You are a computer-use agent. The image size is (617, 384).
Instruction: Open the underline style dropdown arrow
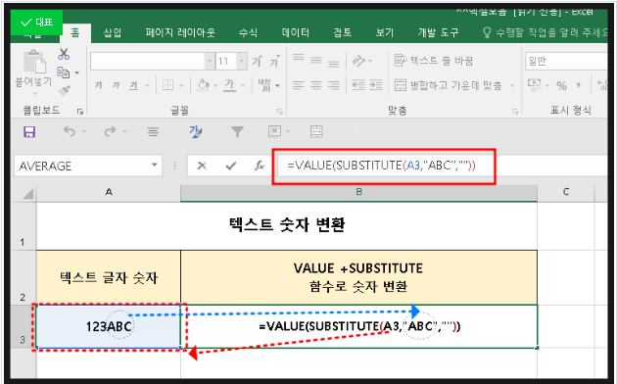(147, 85)
